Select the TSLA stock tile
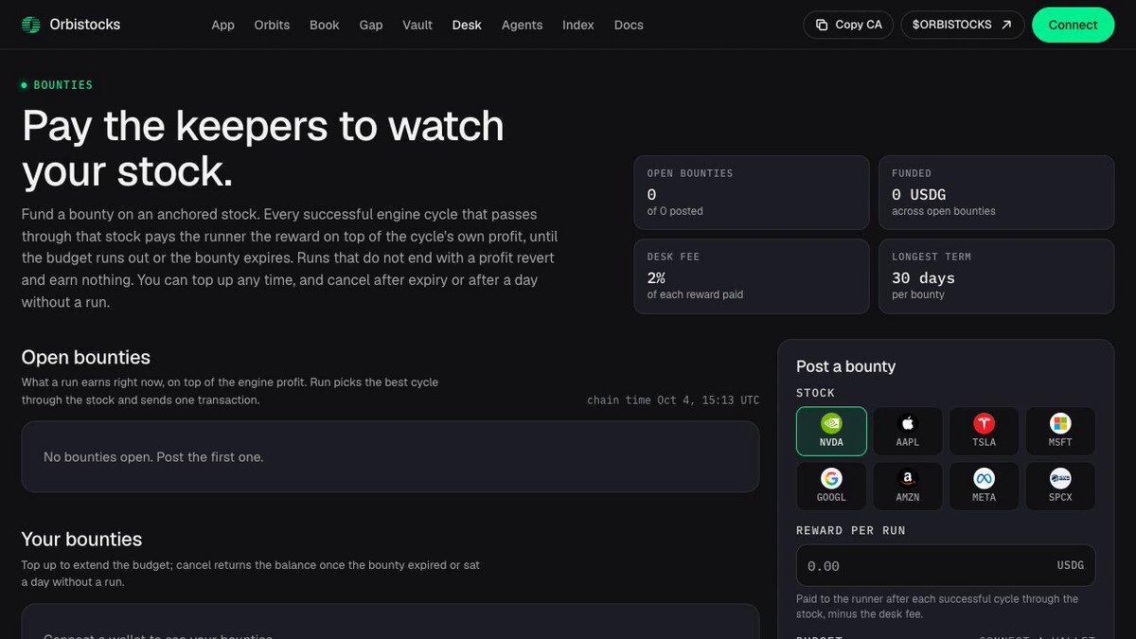Viewport: 1136px width, 639px height. [x=984, y=432]
